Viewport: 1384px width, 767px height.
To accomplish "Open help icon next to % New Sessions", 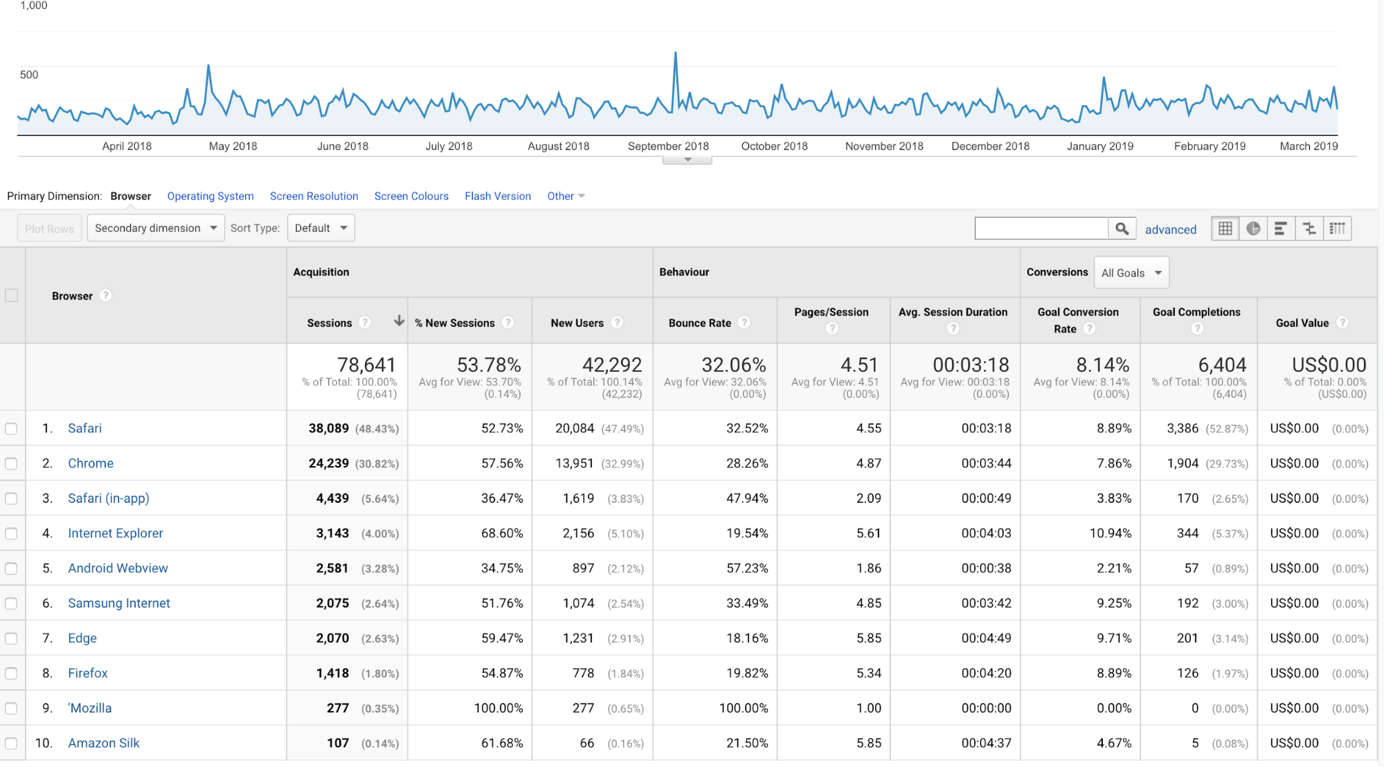I will (x=508, y=322).
